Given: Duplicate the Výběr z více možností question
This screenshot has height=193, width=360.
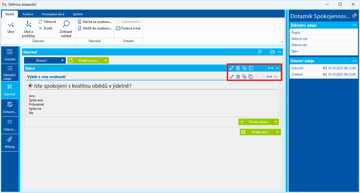Looking at the screenshot, I should click(244, 77).
